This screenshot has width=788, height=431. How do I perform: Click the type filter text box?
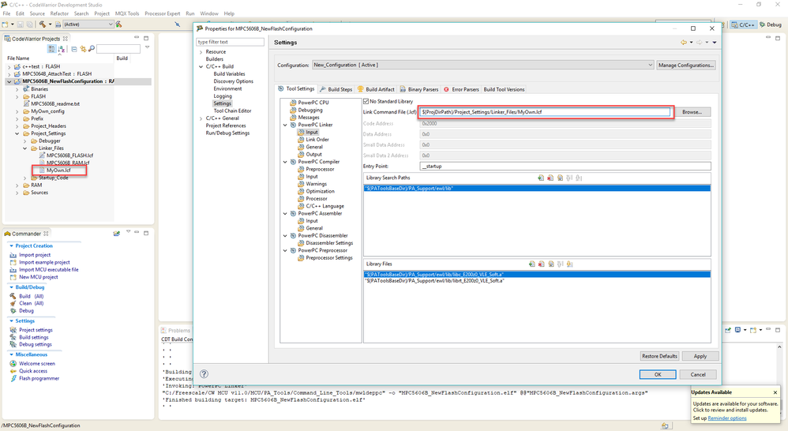pyautogui.click(x=231, y=42)
